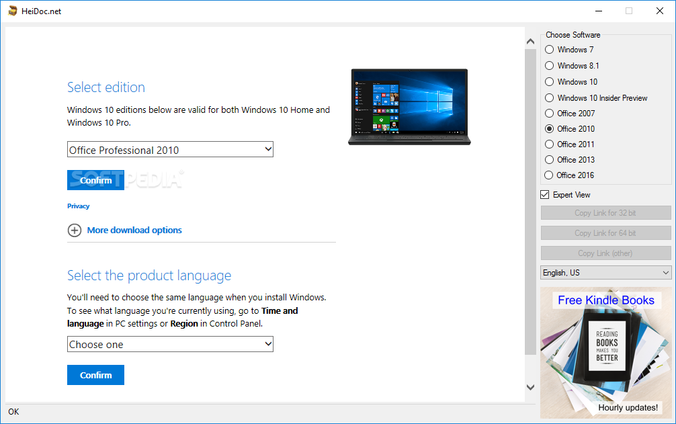Click the scrollbar up arrow
This screenshot has height=424, width=676.
(x=531, y=42)
